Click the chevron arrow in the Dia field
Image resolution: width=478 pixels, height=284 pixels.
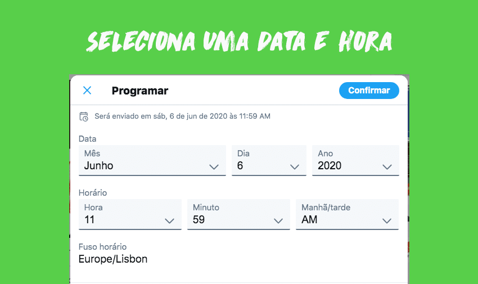tap(294, 166)
